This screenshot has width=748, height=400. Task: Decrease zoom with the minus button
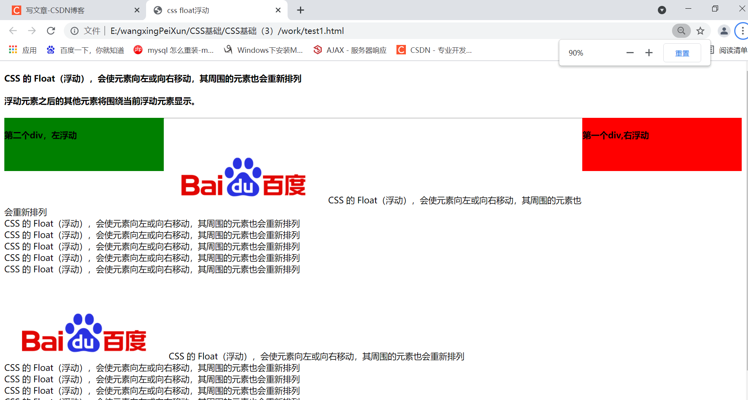[x=630, y=53]
